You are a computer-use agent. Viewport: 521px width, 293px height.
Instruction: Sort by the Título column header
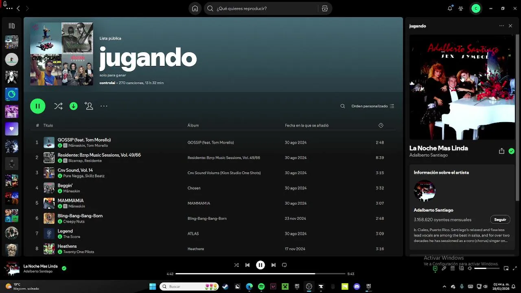pos(48,125)
